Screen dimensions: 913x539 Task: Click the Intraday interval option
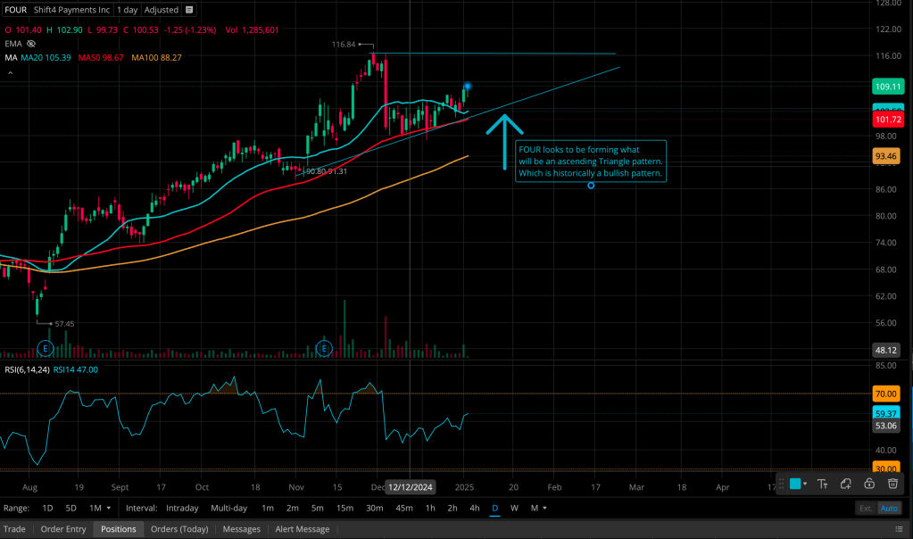(x=182, y=508)
